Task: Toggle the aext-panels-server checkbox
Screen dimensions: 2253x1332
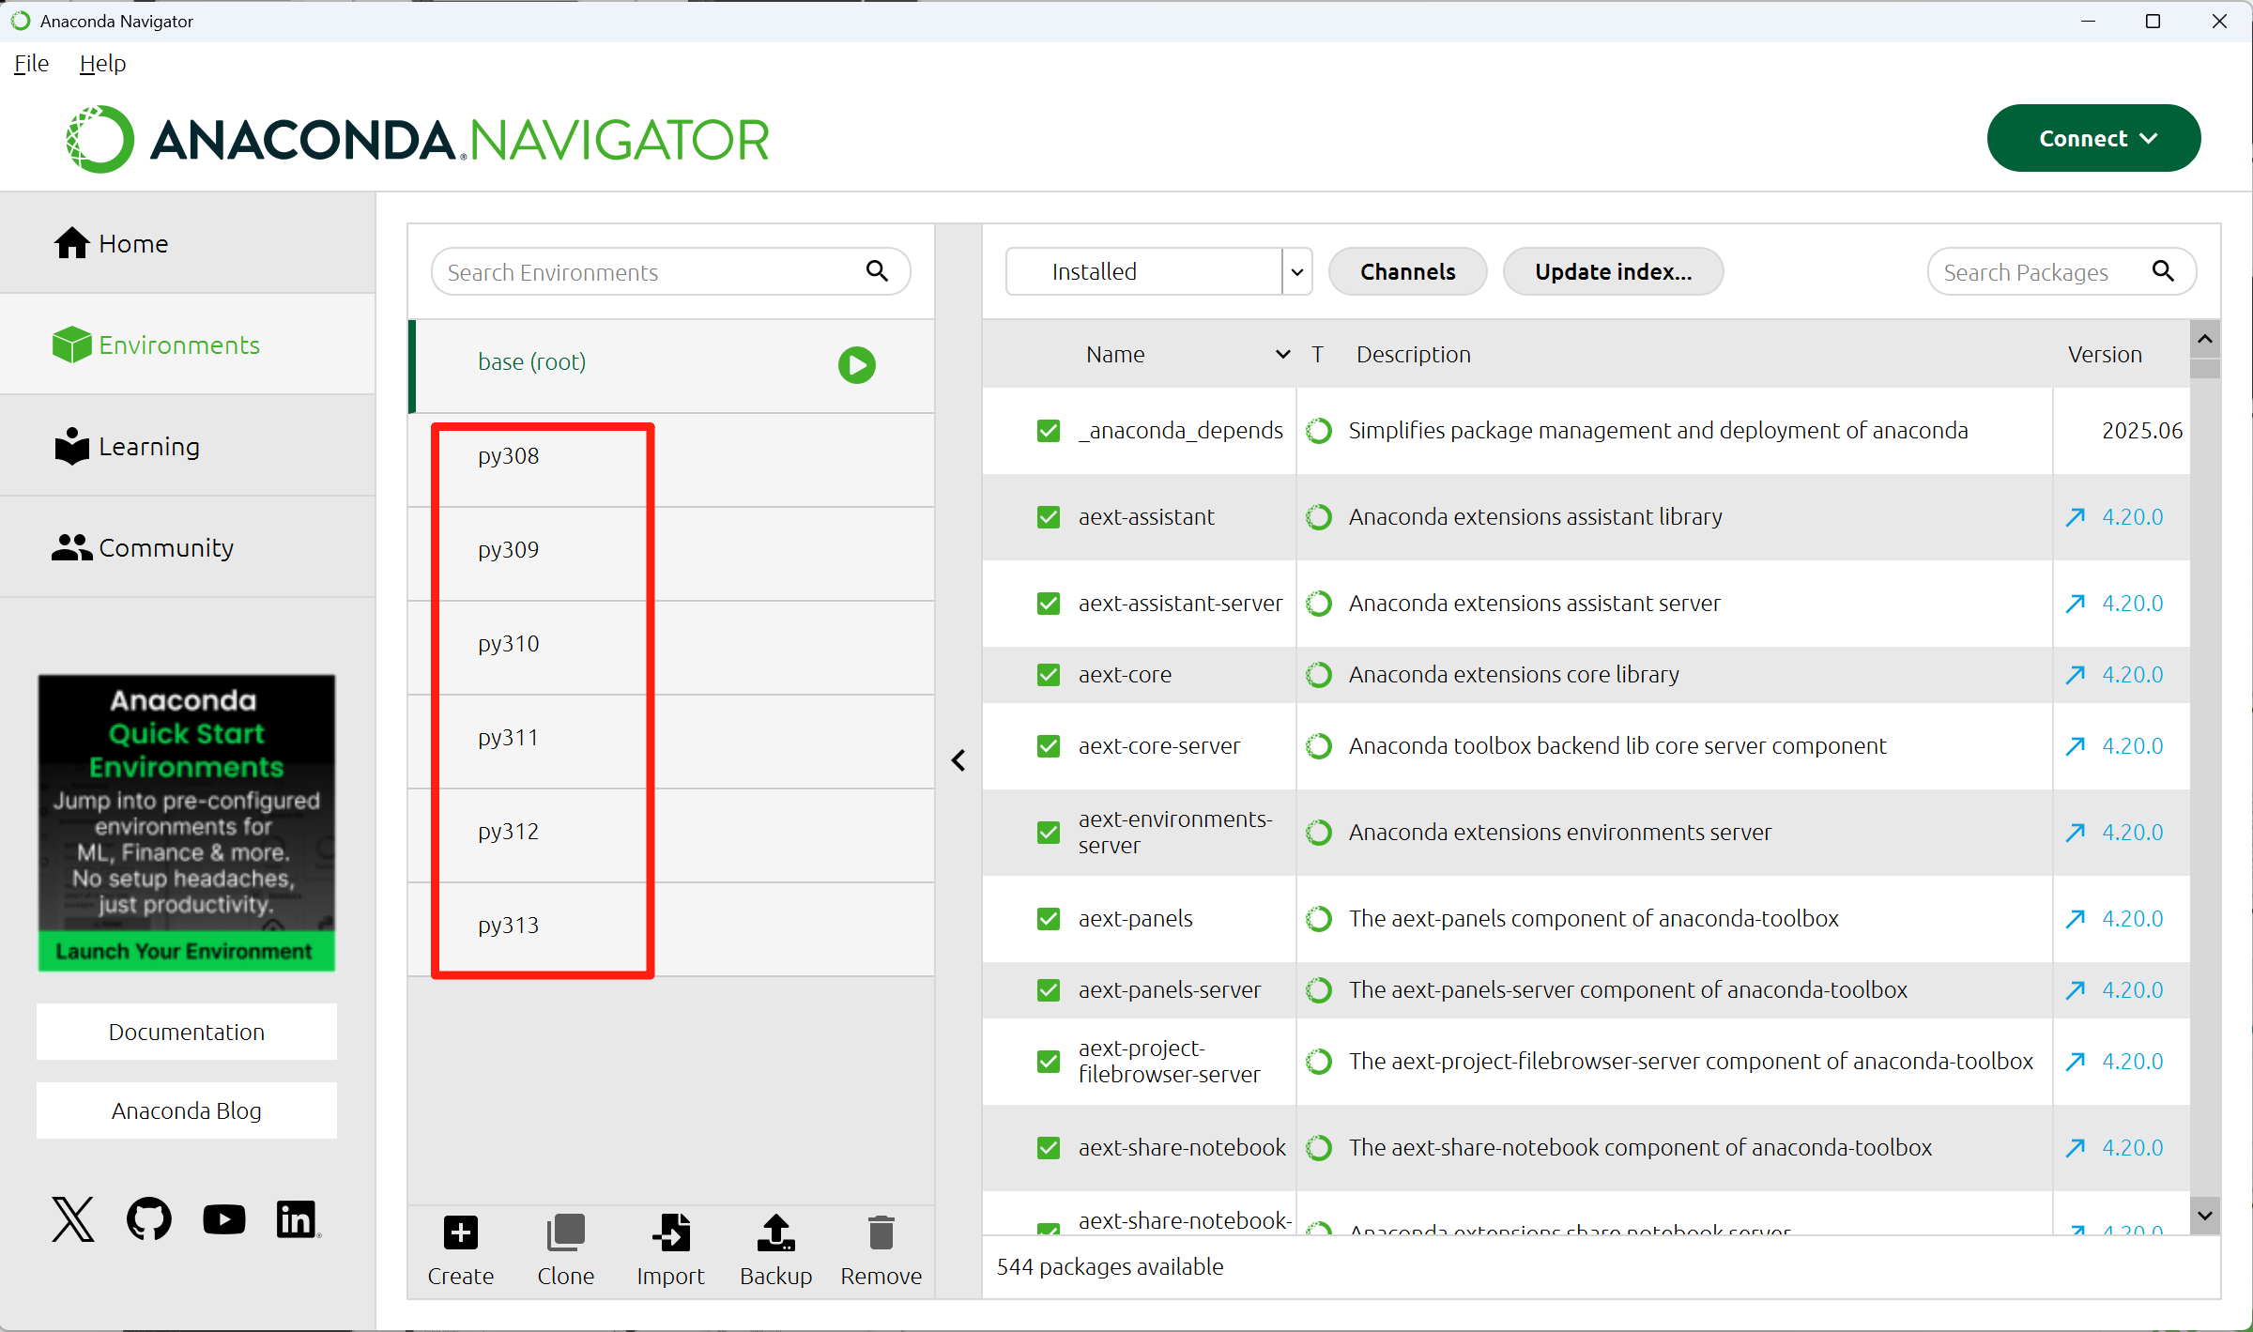Action: click(x=1049, y=990)
